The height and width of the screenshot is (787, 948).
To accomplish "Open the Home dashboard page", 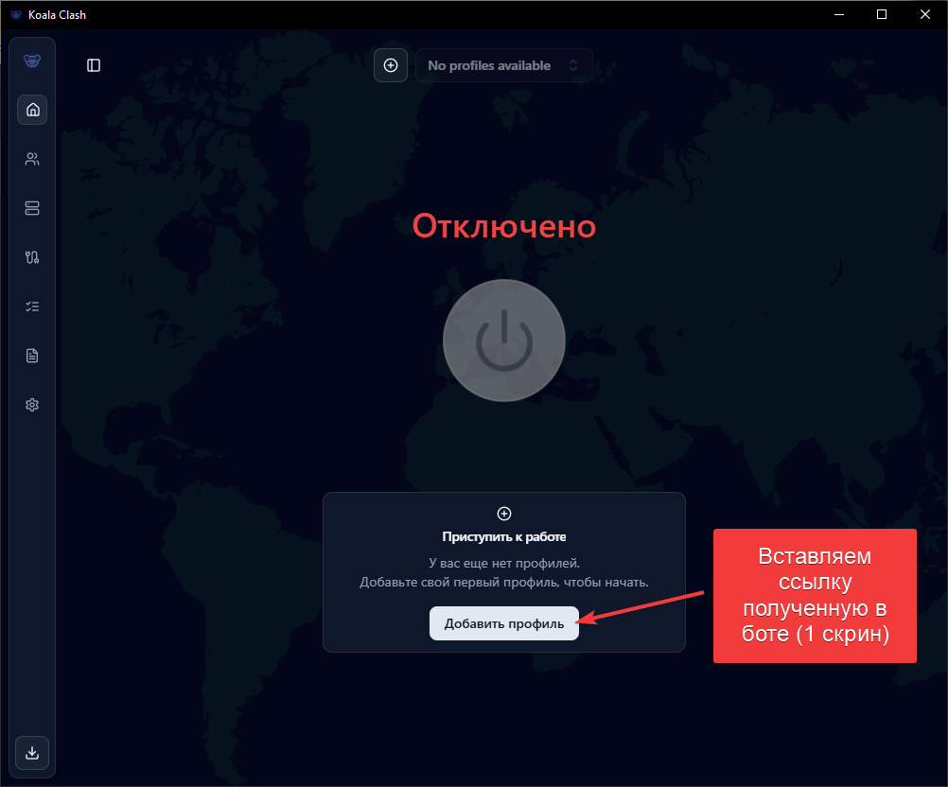I will coord(31,110).
